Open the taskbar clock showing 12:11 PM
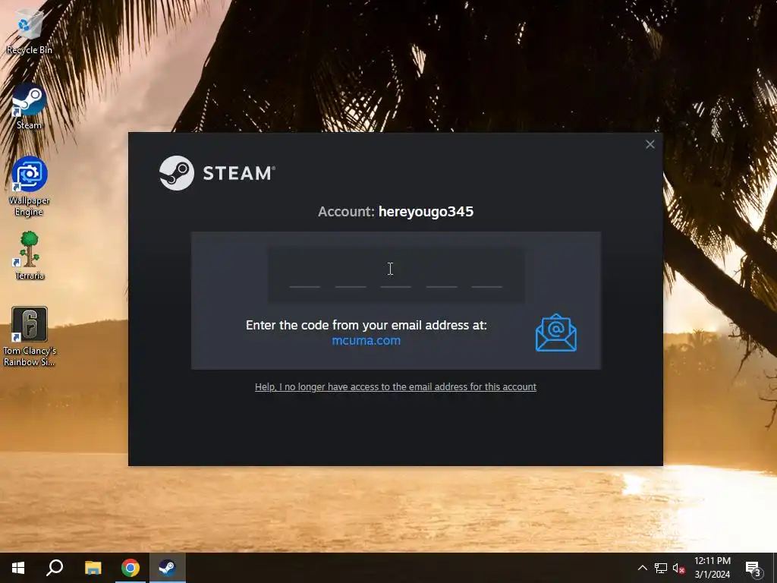777x583 pixels. 713,568
